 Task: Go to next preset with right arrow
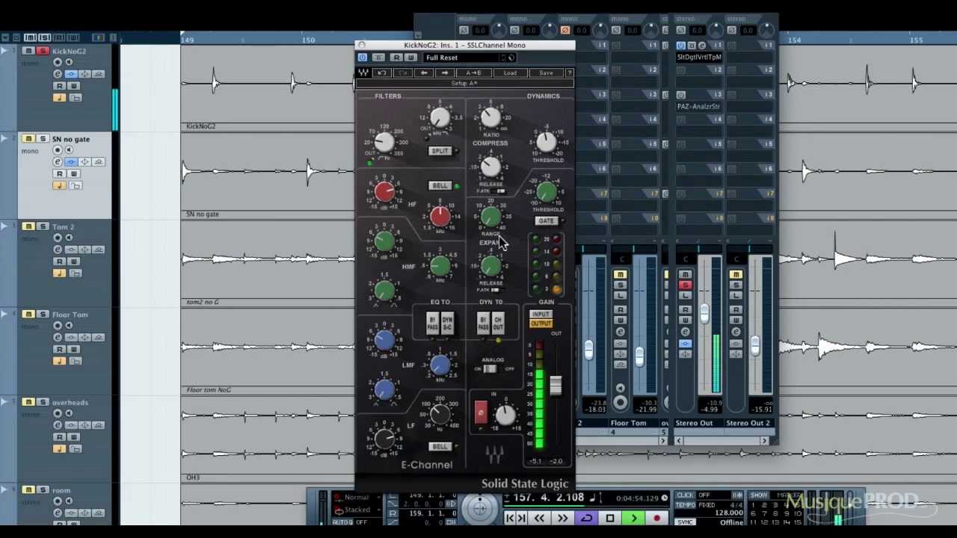tap(445, 72)
